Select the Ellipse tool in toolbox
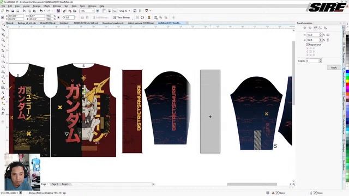The width and height of the screenshot is (349, 196). [3, 62]
